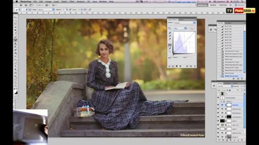Open the Image menu
This screenshot has width=259, height=145.
tap(48, 2)
